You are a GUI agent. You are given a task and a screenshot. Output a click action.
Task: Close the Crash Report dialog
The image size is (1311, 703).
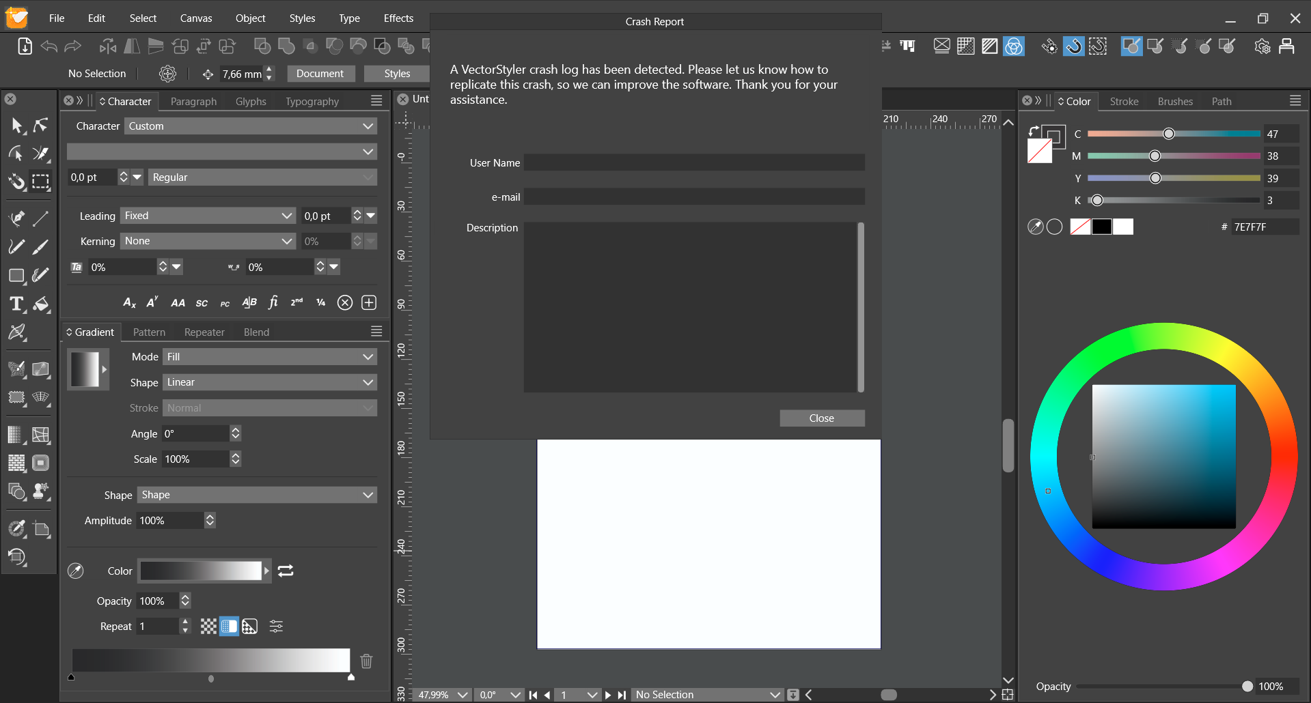pos(822,418)
